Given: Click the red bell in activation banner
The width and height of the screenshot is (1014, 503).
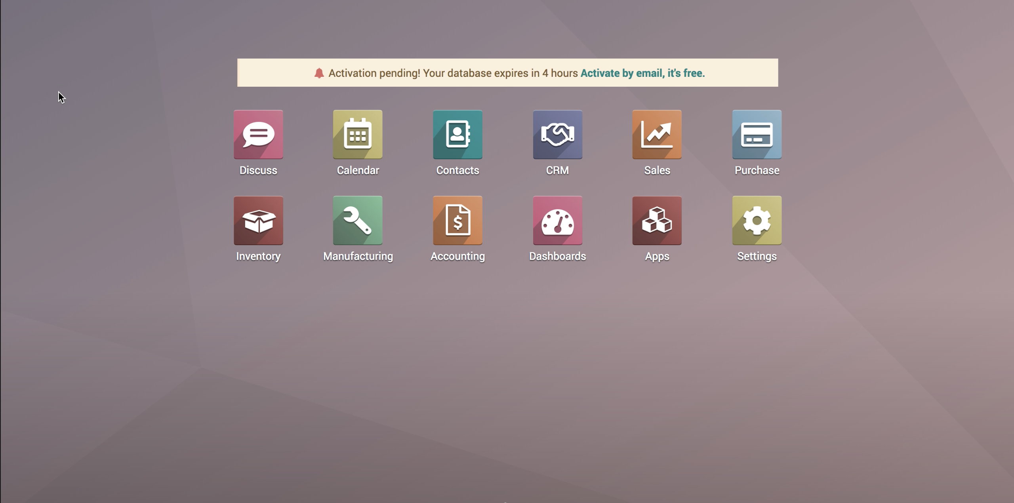Looking at the screenshot, I should 319,73.
